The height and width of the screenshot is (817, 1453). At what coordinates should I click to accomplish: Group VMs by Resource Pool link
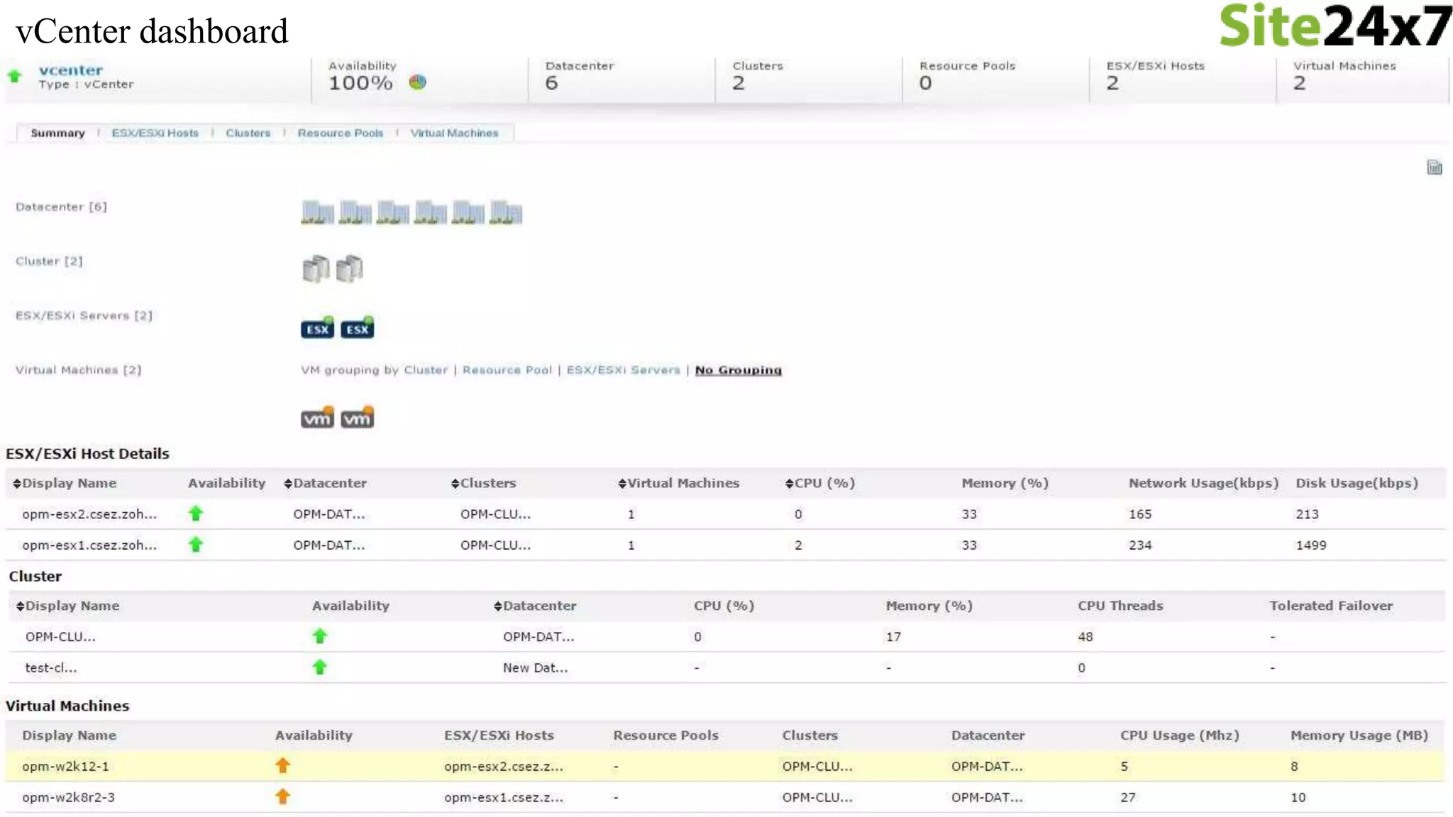(507, 370)
